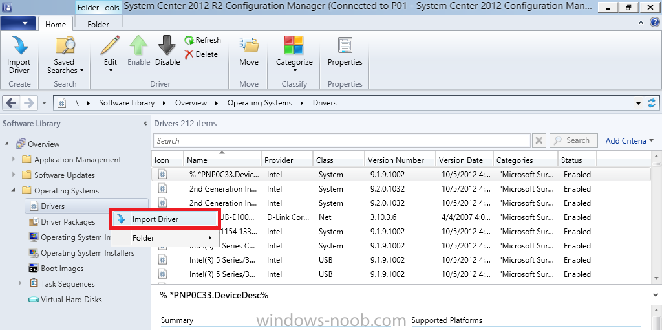The height and width of the screenshot is (330, 662).
Task: Click the Boot Images node icon
Action: tap(34, 269)
